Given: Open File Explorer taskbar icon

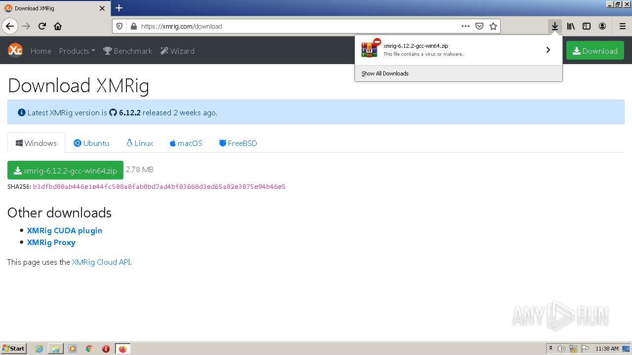Looking at the screenshot, I should (x=56, y=349).
